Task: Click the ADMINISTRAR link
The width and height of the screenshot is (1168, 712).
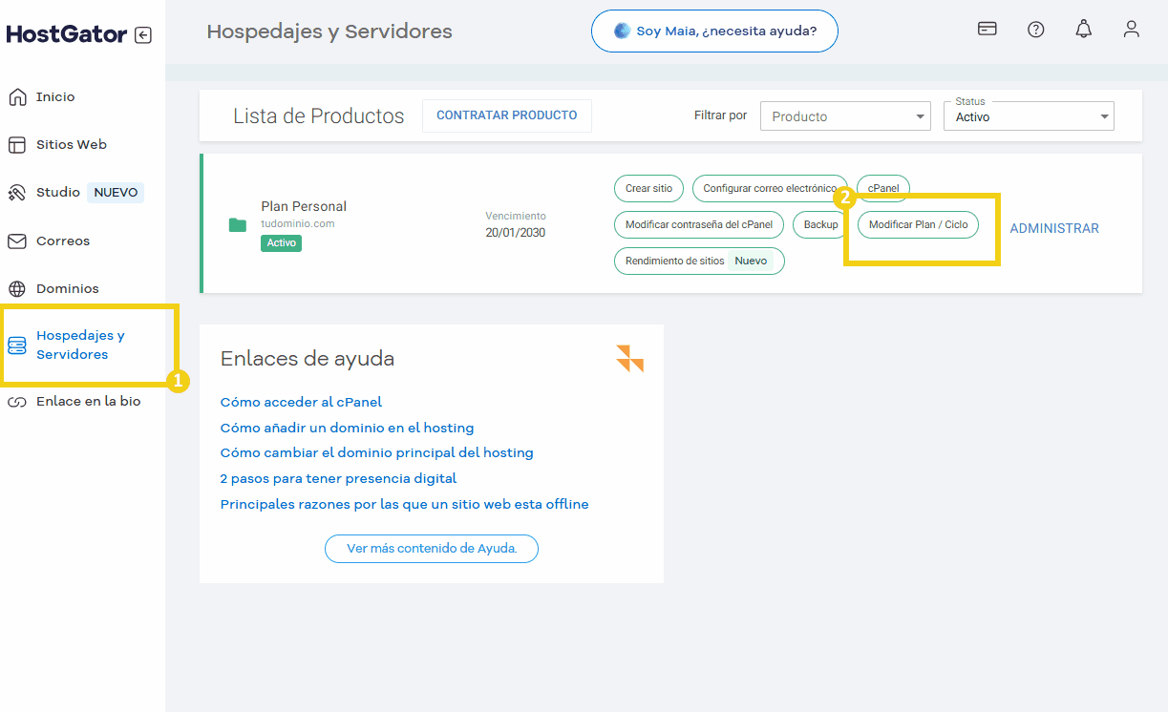Action: click(1054, 229)
